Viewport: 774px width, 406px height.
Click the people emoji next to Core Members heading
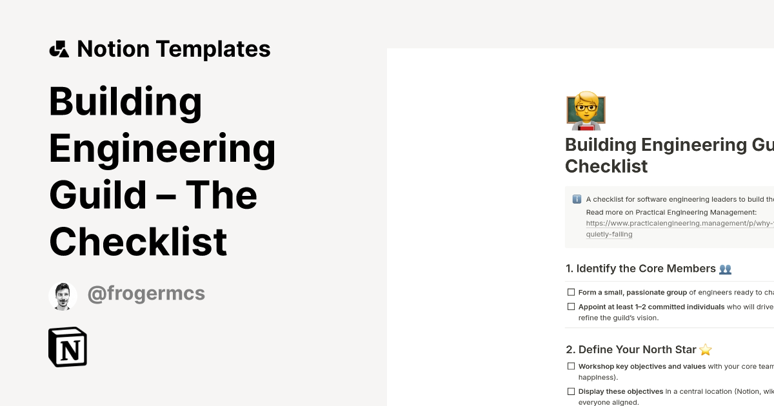tap(725, 268)
